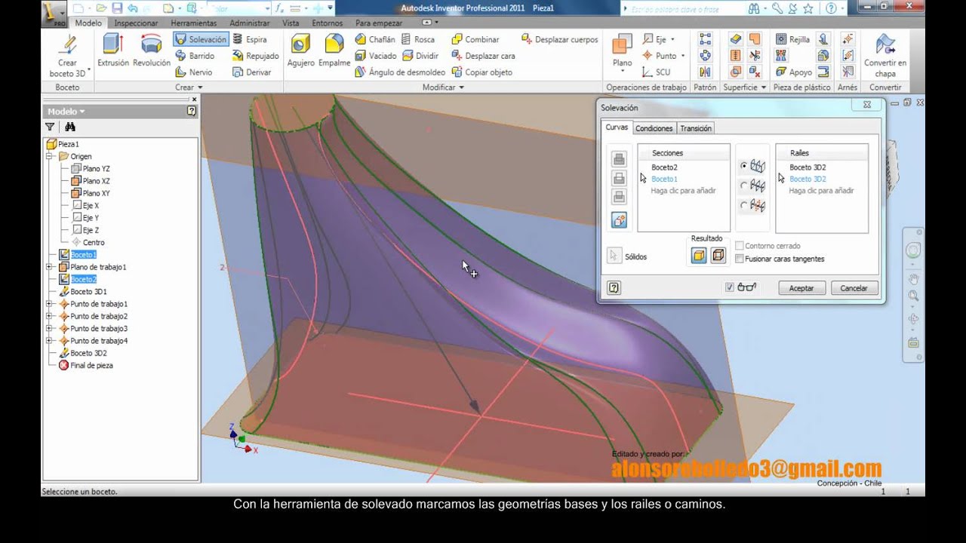Activate the Solevación loft tool
This screenshot has width=966, height=543.
(x=201, y=39)
